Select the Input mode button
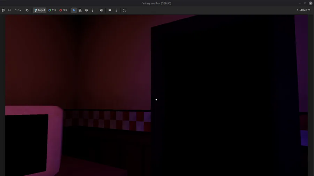 [40, 10]
